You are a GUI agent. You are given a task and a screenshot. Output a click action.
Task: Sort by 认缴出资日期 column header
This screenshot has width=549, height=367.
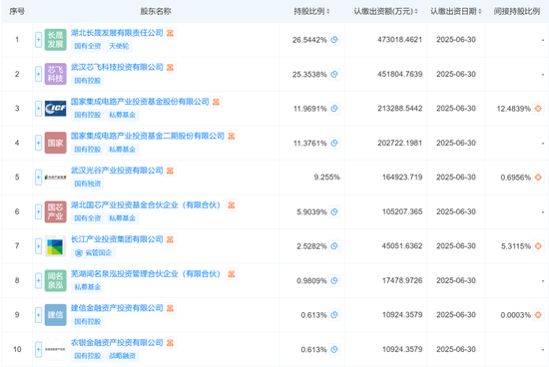point(456,11)
